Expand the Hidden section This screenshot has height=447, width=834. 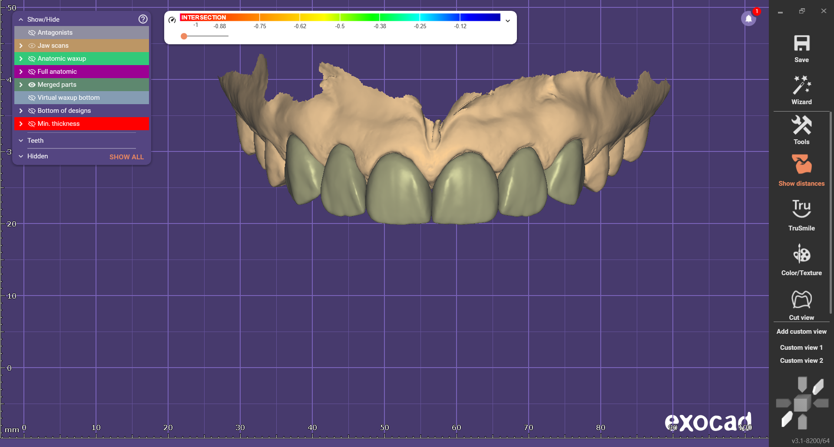20,156
